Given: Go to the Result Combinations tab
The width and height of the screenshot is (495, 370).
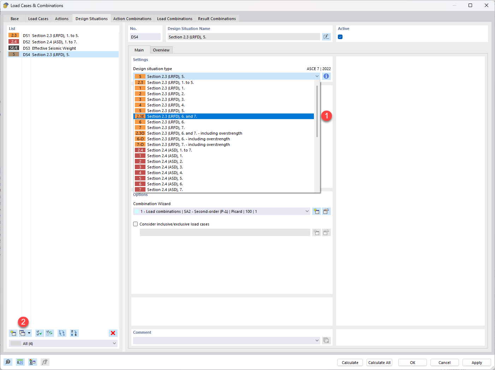Looking at the screenshot, I should tap(217, 19).
